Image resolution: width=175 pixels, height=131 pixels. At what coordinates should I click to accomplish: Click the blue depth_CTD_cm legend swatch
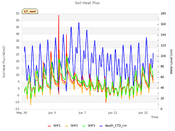tap(101, 126)
